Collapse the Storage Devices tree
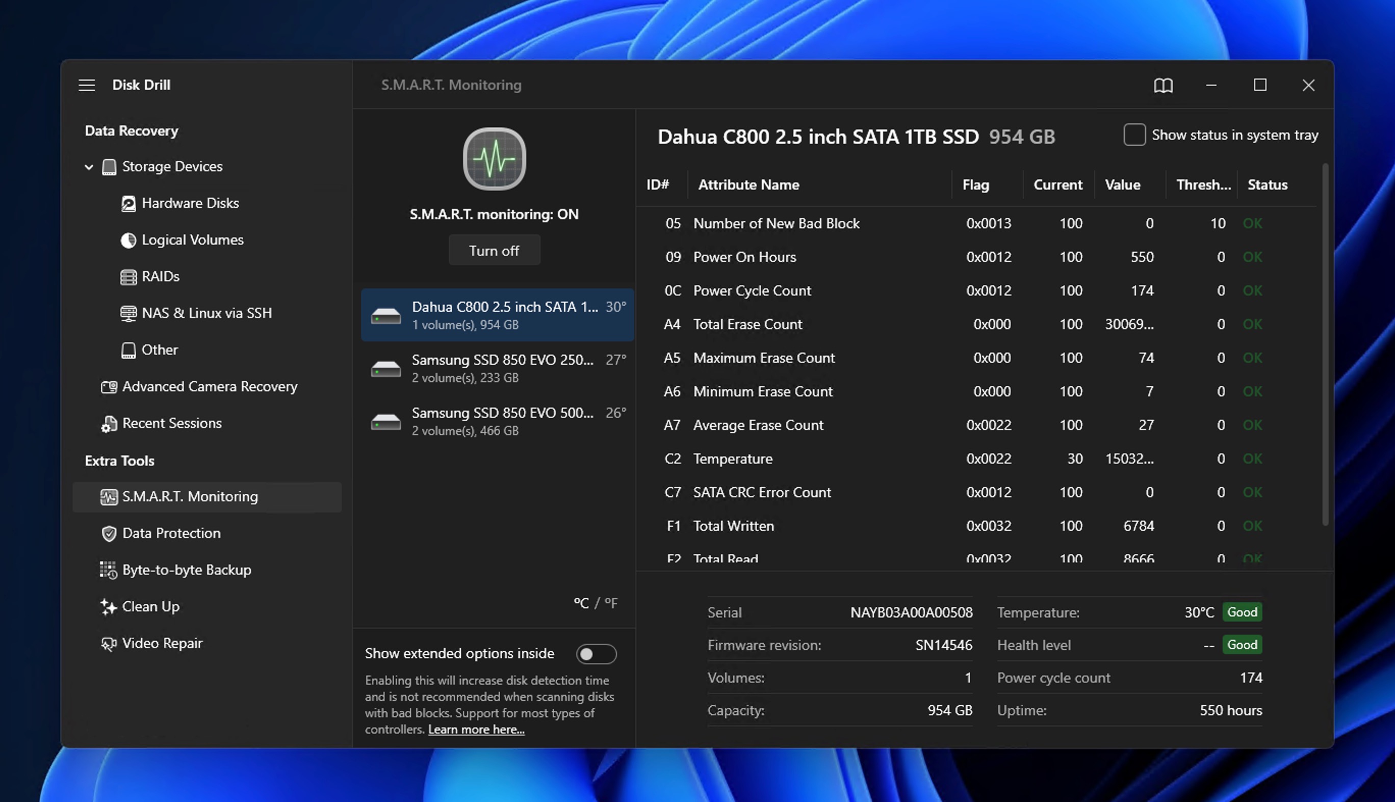Viewport: 1395px width, 802px height. [89, 167]
